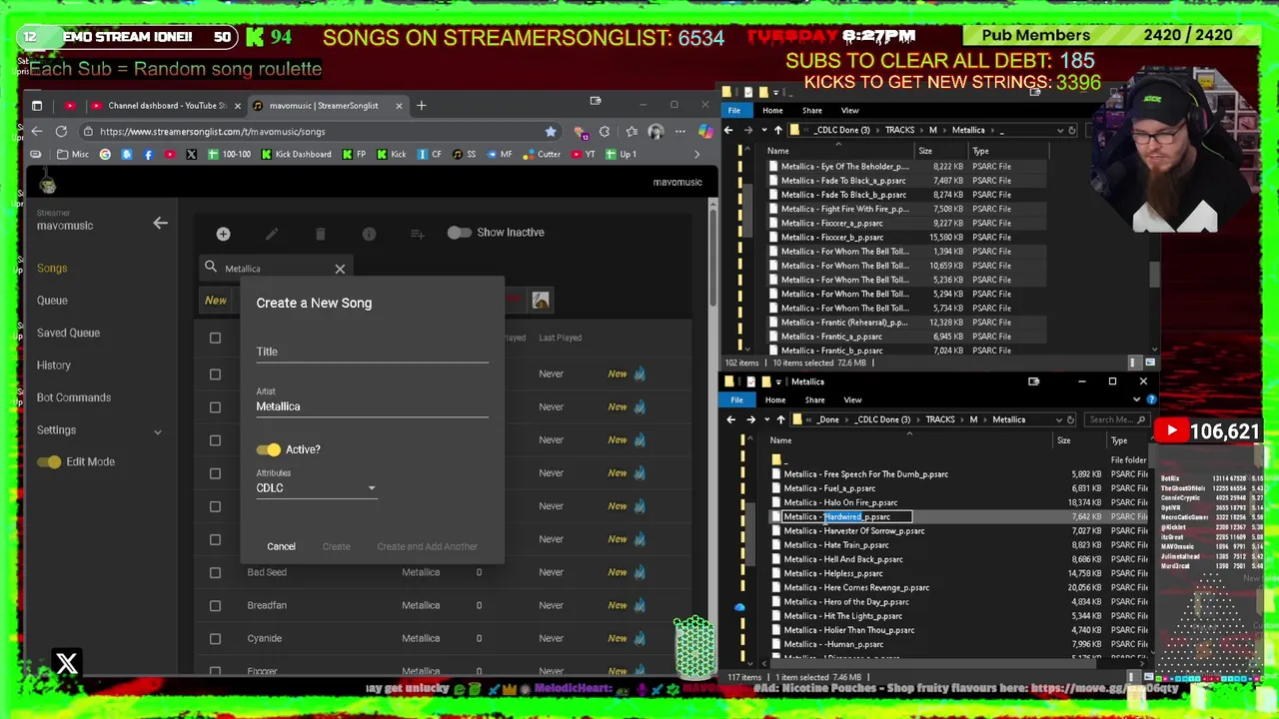1279x719 pixels.
Task: Click TRACKS breadcrumb in lower Explorer
Action: (x=939, y=419)
